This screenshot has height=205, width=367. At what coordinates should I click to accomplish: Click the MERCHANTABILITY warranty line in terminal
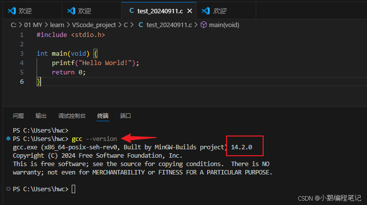point(142,172)
